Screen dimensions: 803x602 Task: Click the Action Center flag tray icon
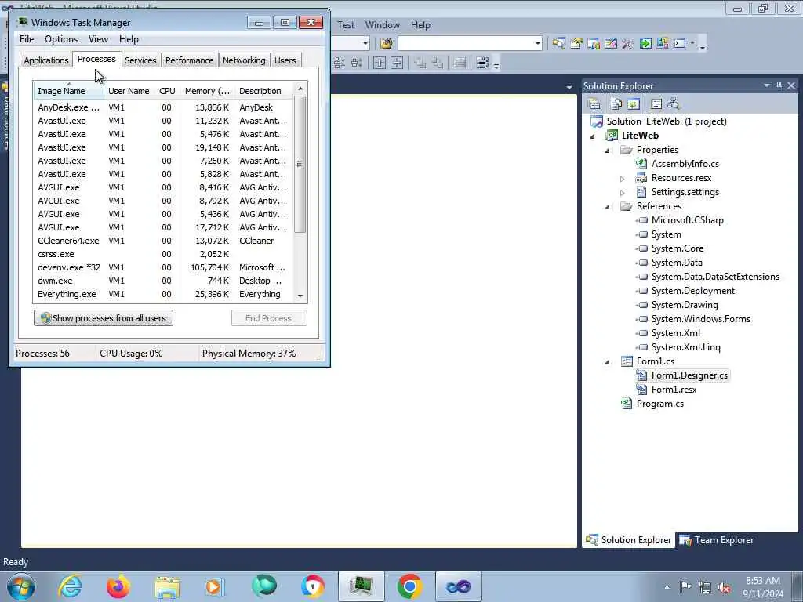point(685,587)
